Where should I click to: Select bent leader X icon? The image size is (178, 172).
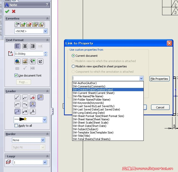25,111
